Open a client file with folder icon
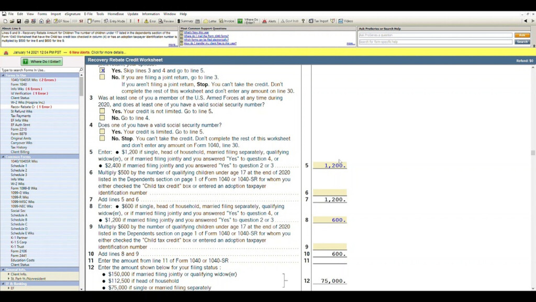 point(12,21)
